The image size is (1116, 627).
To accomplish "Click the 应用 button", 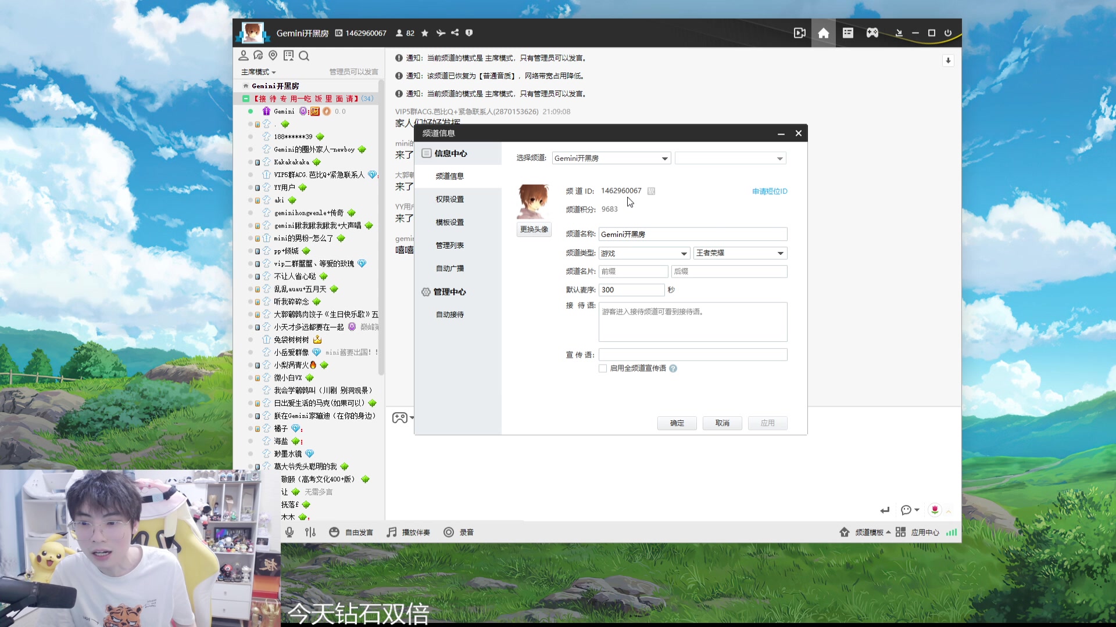I will [x=768, y=423].
